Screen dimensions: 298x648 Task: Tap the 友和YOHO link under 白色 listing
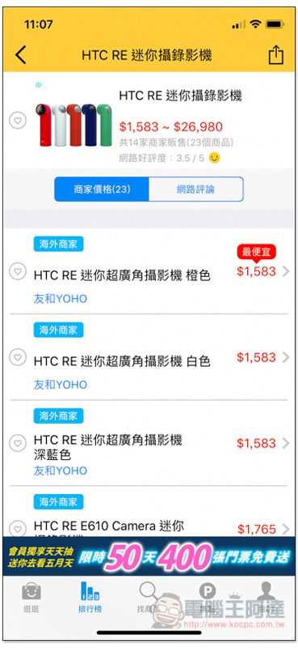click(61, 385)
